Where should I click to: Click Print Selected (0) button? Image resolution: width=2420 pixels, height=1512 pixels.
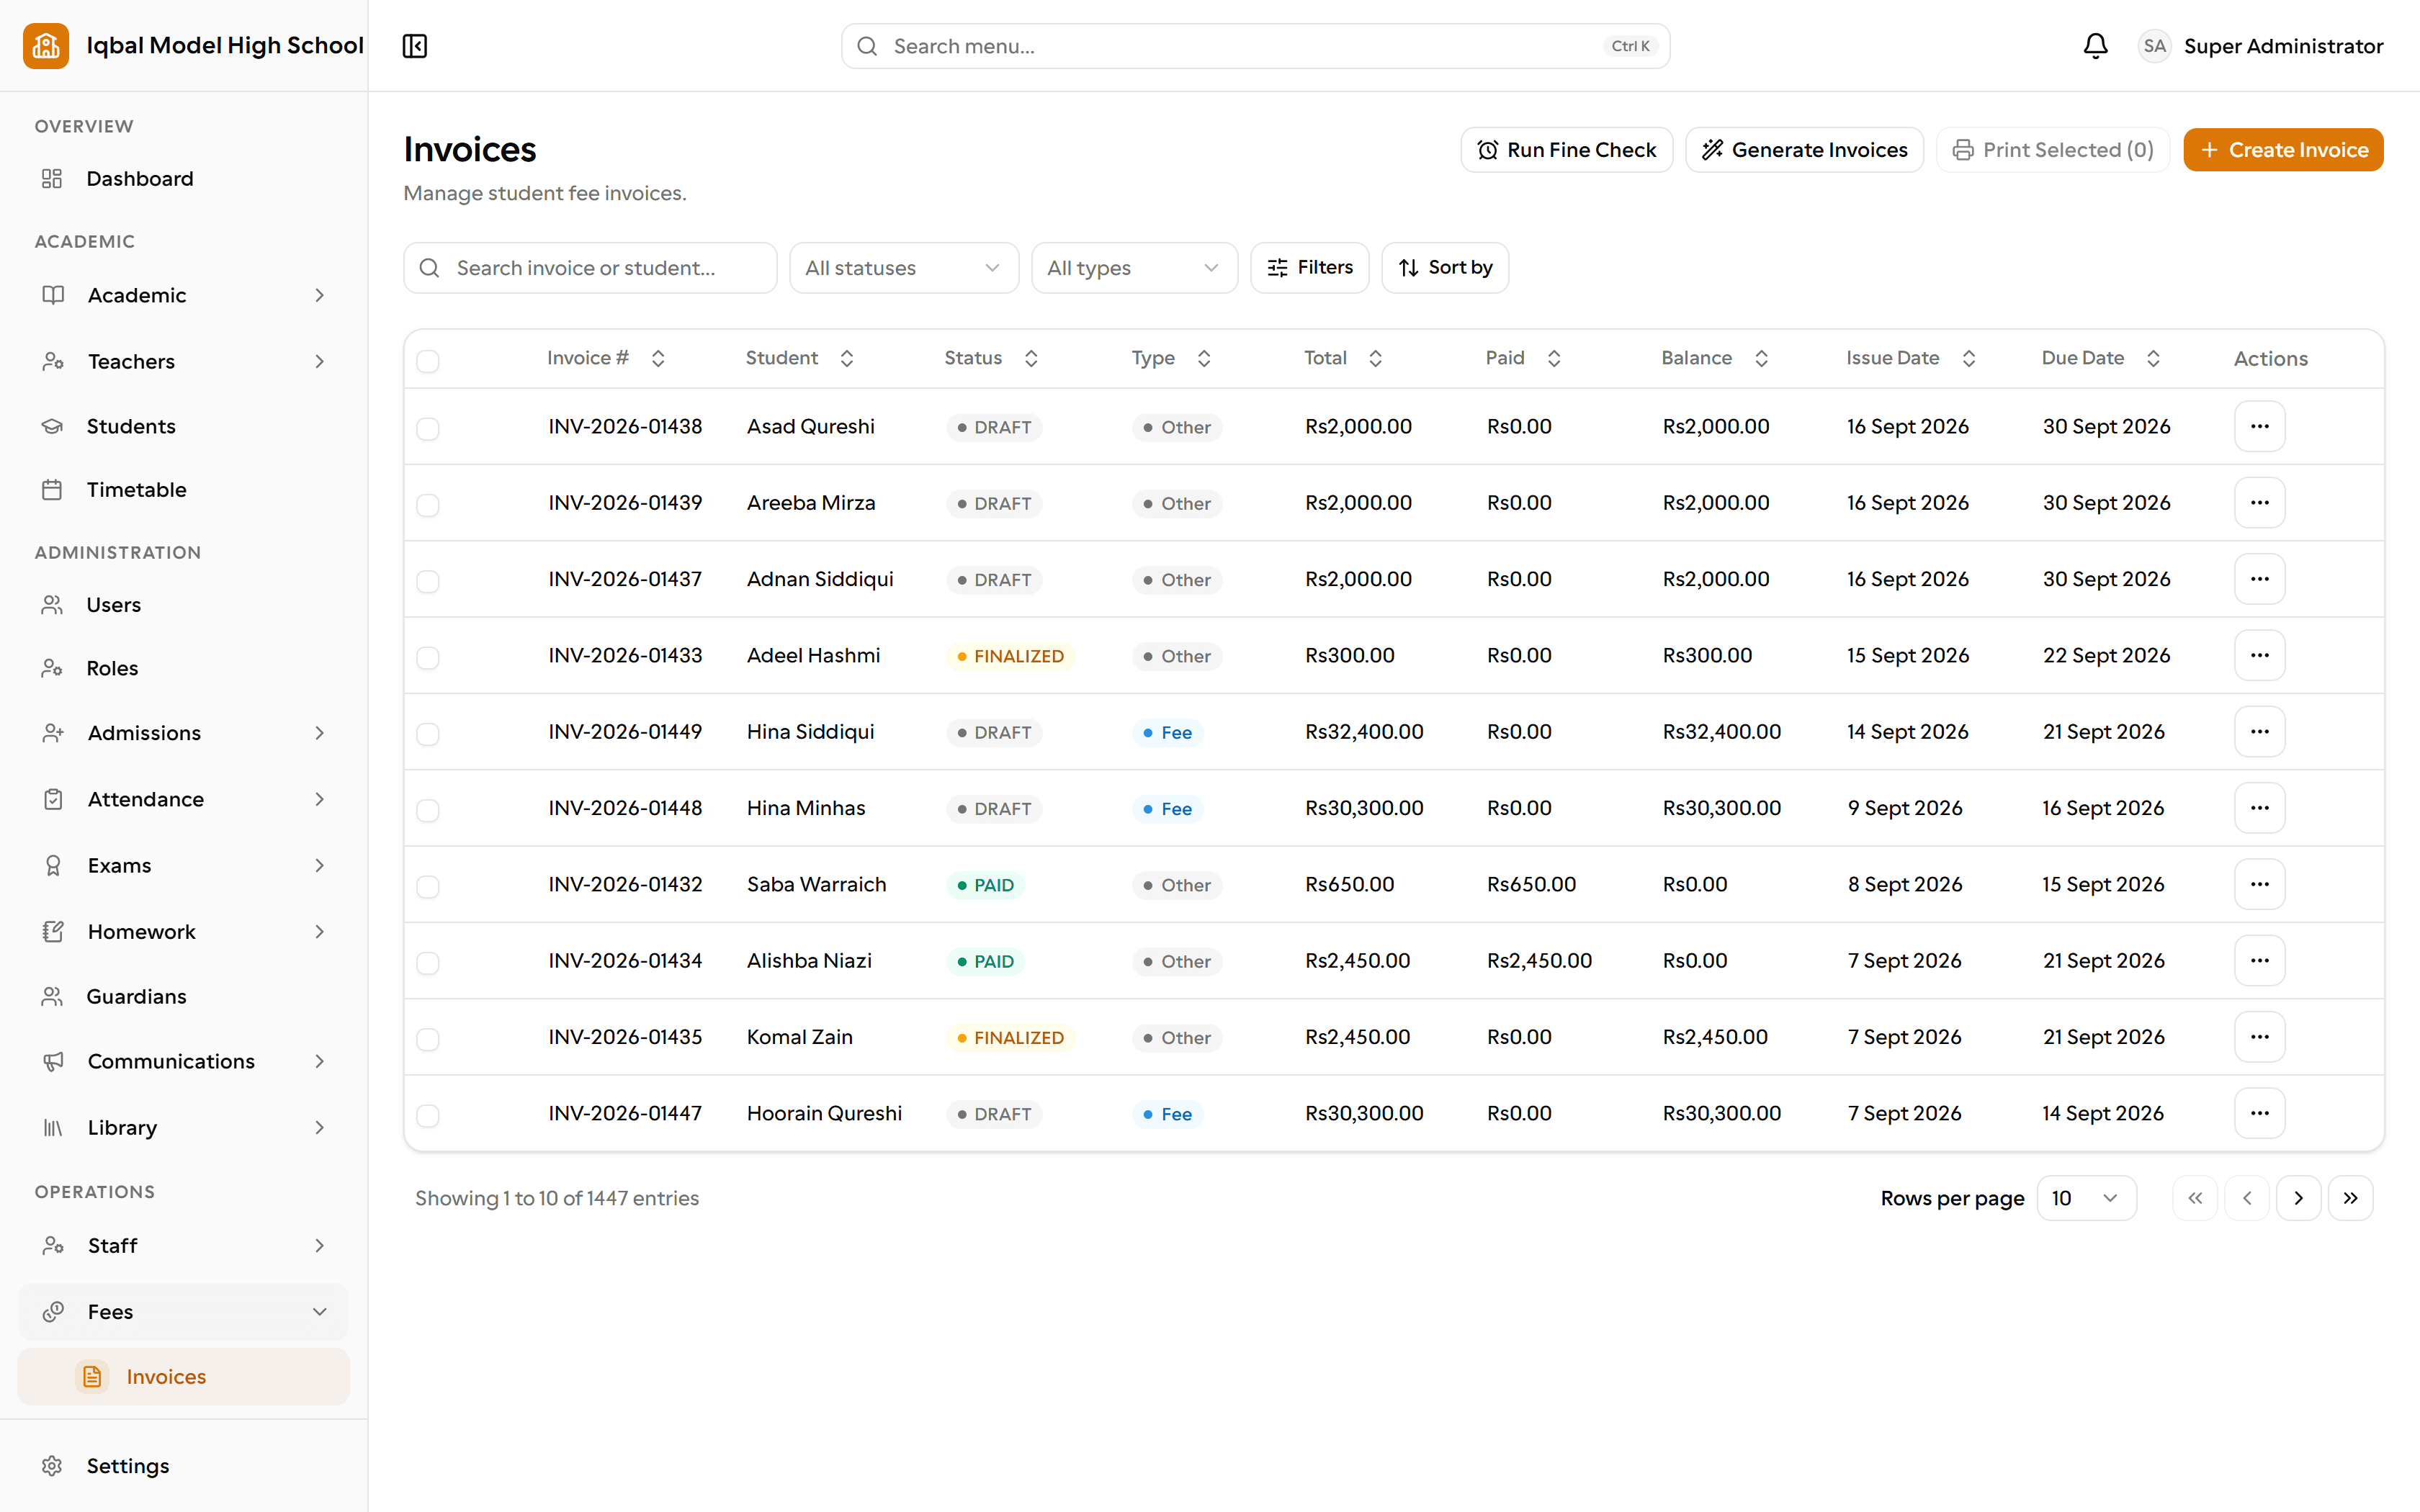point(2052,150)
